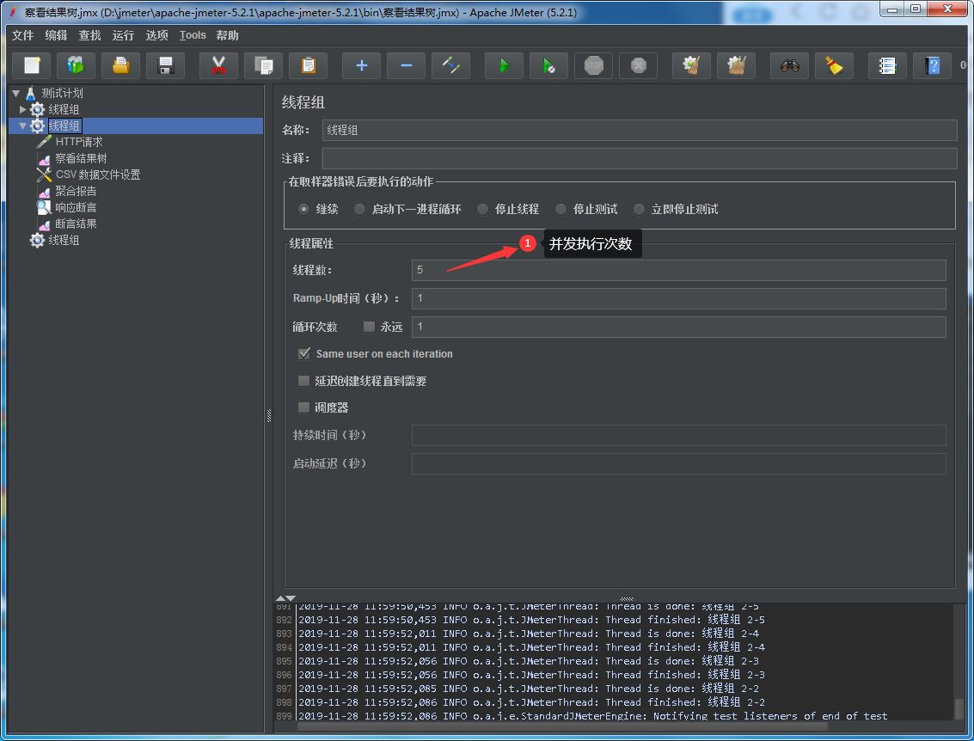This screenshot has height=741, width=974.
Task: Click the Open file folder icon
Action: coord(120,65)
